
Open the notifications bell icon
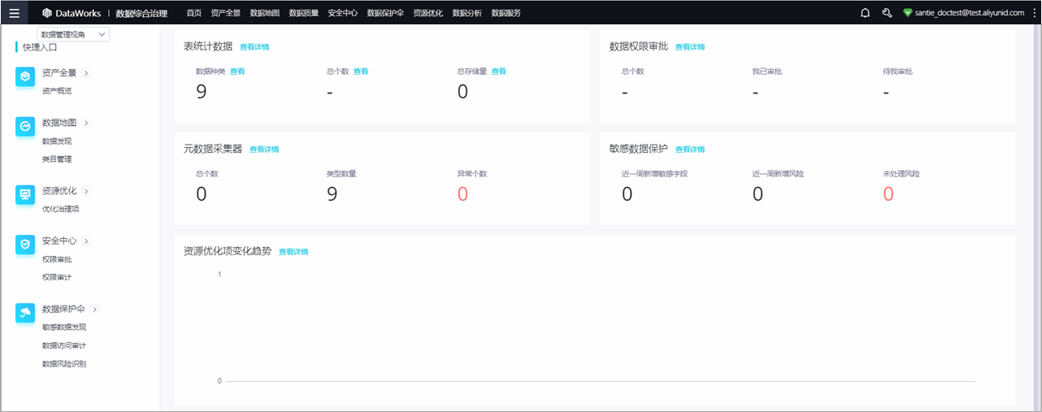865,13
